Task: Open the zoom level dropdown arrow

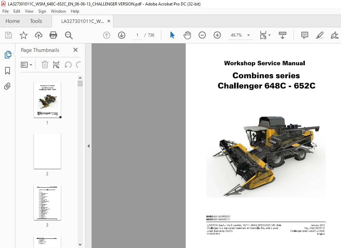Action: tap(248, 35)
